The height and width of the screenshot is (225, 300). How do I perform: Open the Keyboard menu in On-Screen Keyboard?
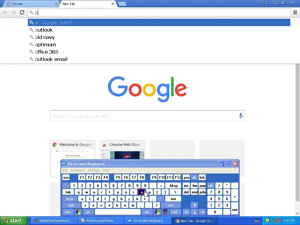tap(77, 170)
